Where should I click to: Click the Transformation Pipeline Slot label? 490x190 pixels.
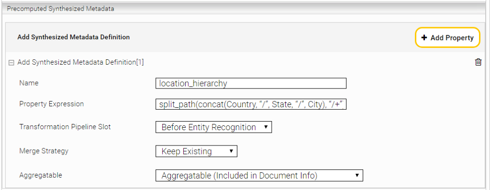[65, 127]
